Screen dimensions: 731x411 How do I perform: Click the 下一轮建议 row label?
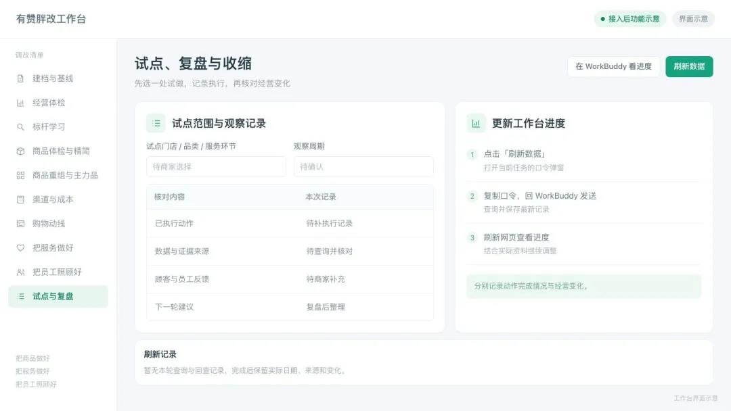pos(174,307)
